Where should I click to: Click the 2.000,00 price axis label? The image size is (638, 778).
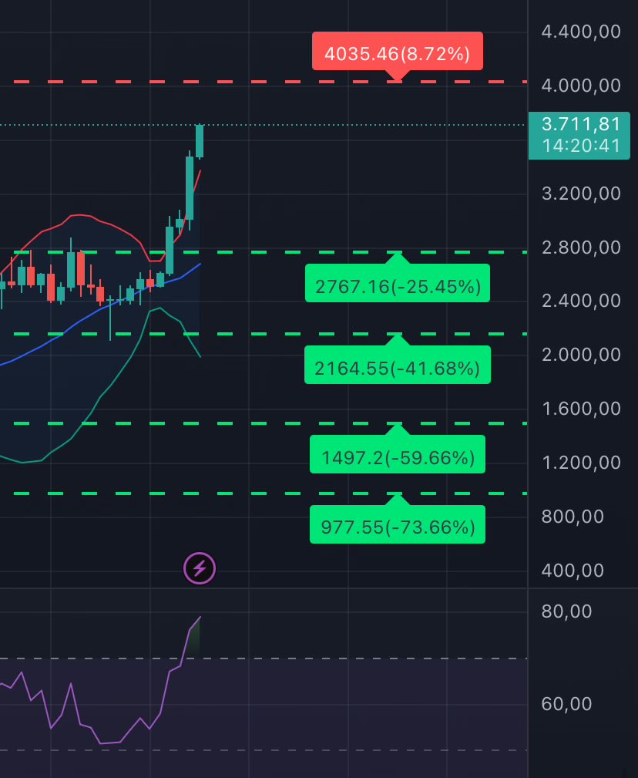(x=581, y=355)
